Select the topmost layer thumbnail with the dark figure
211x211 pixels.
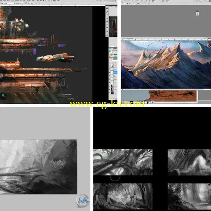112,66
